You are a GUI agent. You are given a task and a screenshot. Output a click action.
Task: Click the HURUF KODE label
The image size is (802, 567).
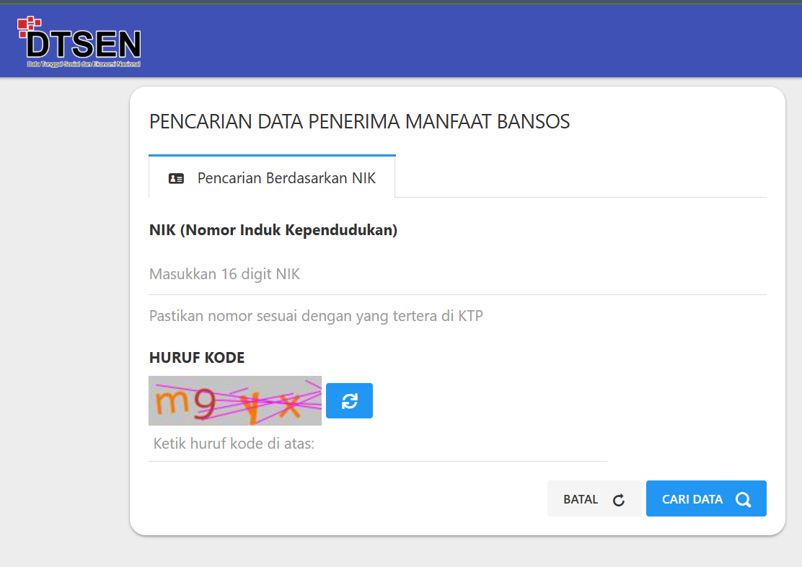click(196, 357)
